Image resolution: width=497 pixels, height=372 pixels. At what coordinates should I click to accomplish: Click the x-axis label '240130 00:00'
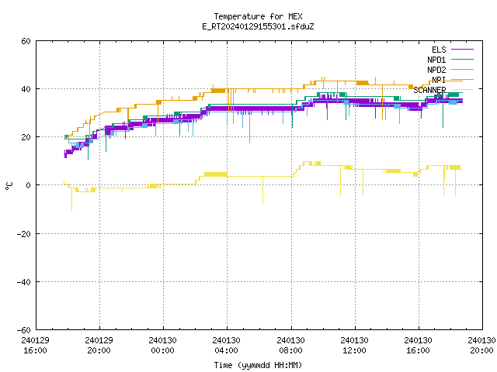162,346
